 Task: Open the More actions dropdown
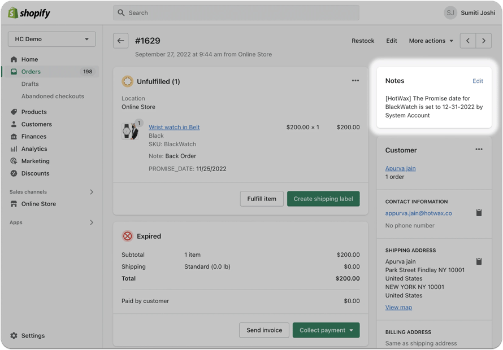[431, 41]
